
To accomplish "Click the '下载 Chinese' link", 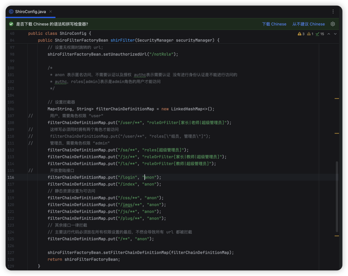I will 274,24.
